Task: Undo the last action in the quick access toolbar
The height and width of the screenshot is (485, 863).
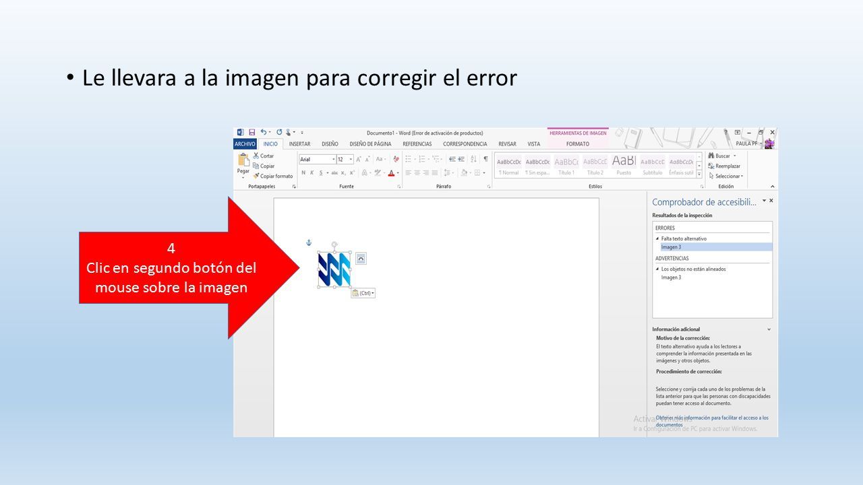Action: tap(264, 133)
